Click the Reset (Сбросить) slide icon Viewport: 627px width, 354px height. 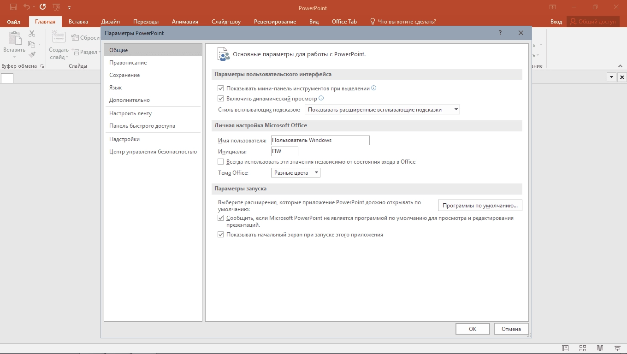(75, 38)
